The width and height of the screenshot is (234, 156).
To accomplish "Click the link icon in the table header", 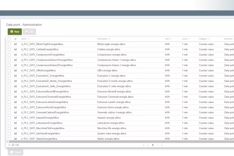I will tap(15, 39).
